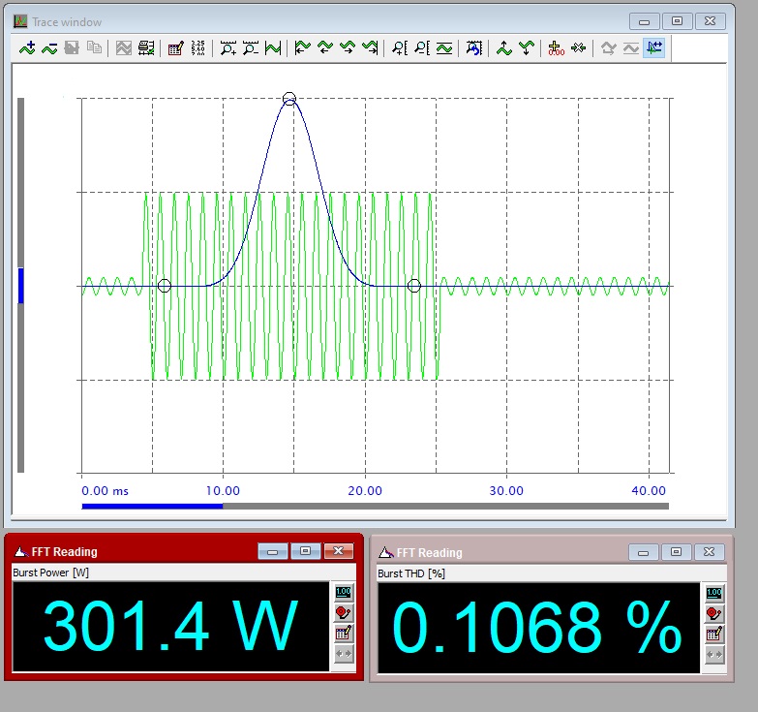Show the numeric values list icon
Image resolution: width=758 pixels, height=712 pixels.
pos(197,47)
